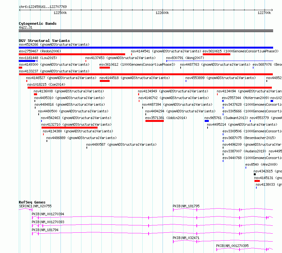Click the gray 6q22.31 cytogenetic band
Screen dimensions: 282x253
point(146,31)
